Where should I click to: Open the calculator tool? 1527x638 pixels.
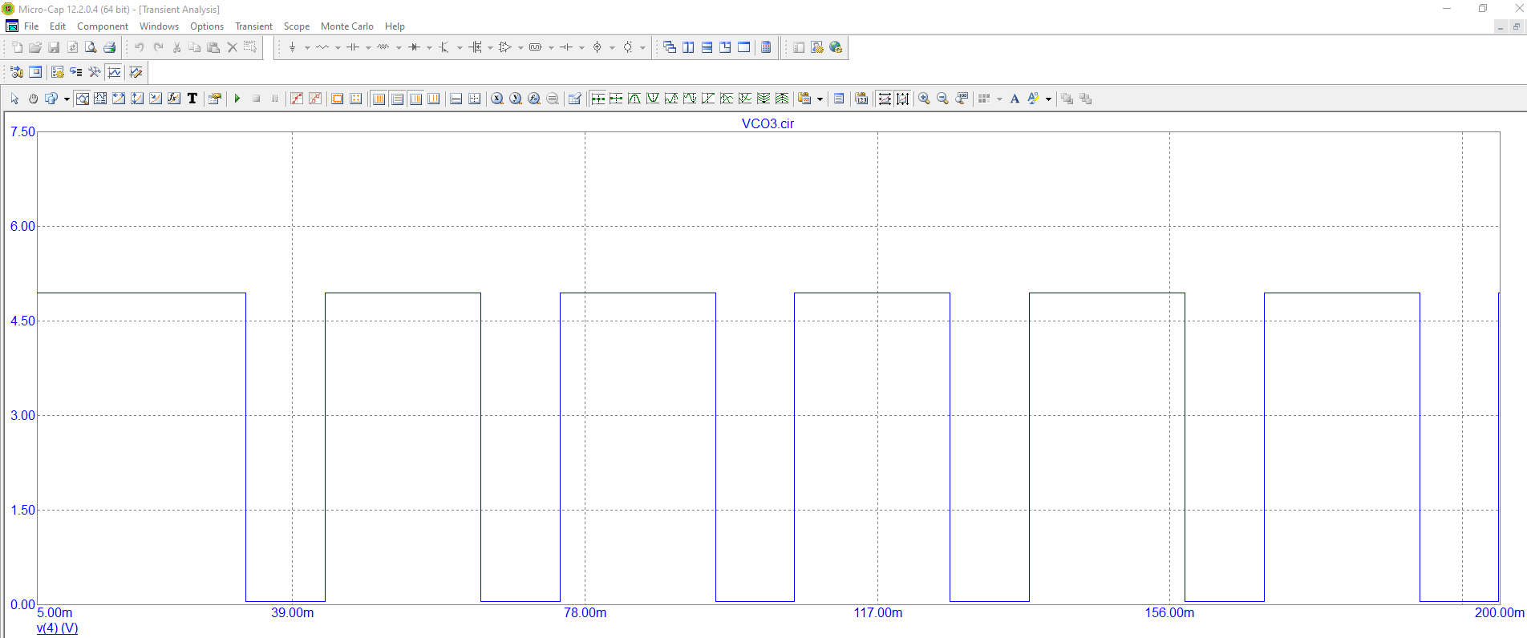click(766, 47)
